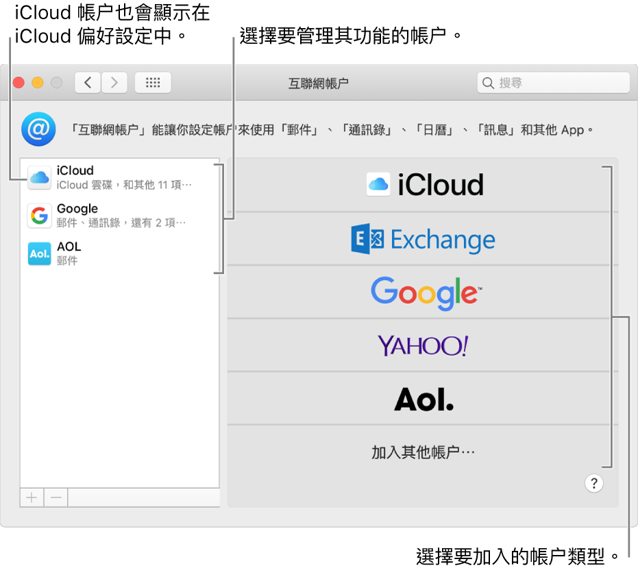The height and width of the screenshot is (568, 638).
Task: Select the iCloud account in sidebar
Action: [x=120, y=177]
